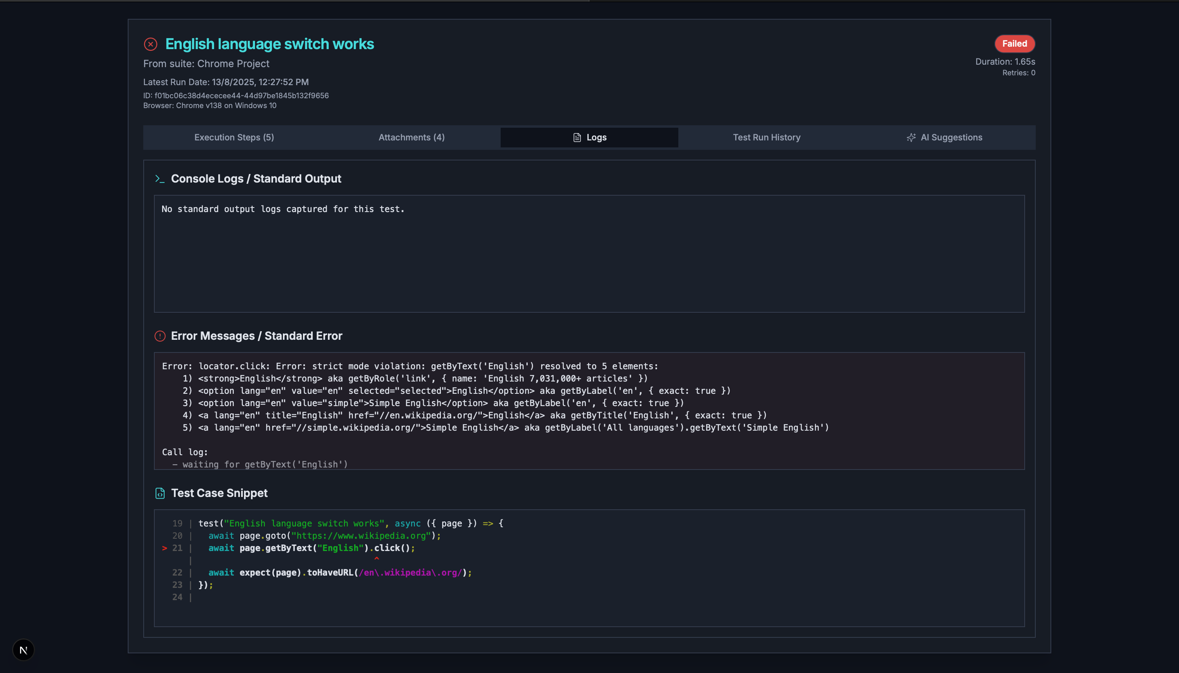Screen dimensions: 1179x673
Task: Click the Retries: 0 label
Action: pos(1019,72)
